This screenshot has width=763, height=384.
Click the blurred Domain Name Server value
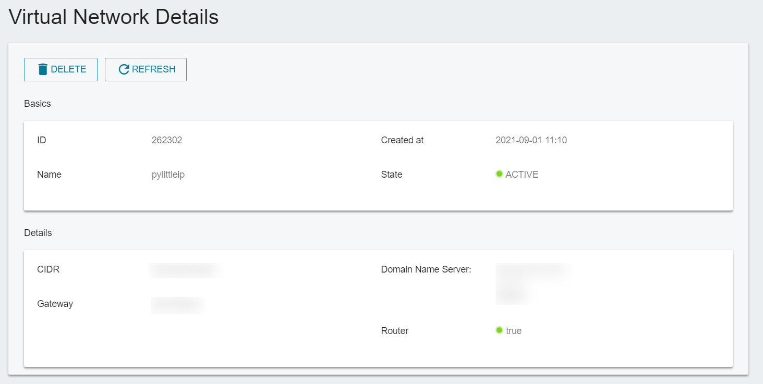532,284
